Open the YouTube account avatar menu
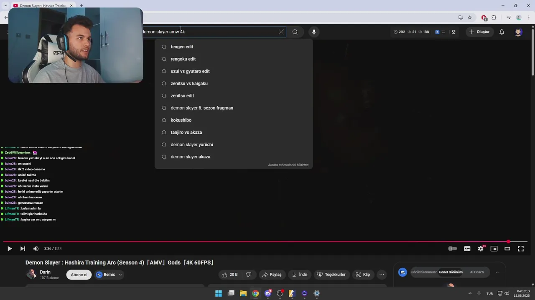This screenshot has width=535, height=300. pyautogui.click(x=518, y=32)
